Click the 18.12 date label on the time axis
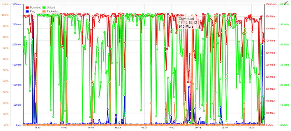This screenshot has width=291, height=131. pyautogui.click(x=37, y=128)
